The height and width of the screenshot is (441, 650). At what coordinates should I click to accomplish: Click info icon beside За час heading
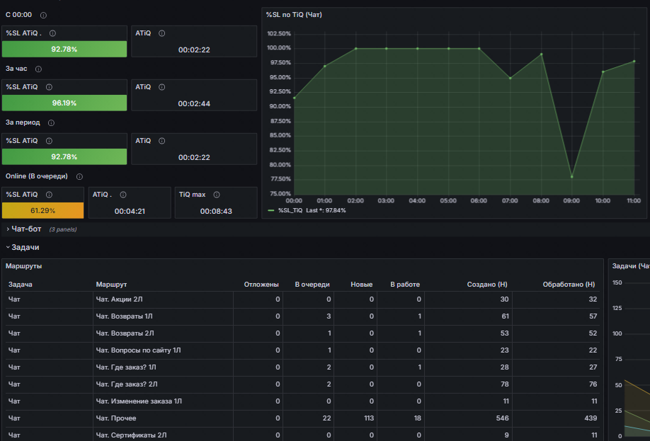click(x=38, y=69)
